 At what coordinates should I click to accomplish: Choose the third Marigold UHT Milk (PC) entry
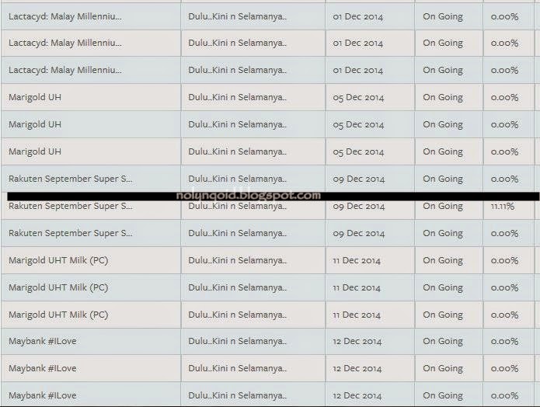pyautogui.click(x=58, y=315)
